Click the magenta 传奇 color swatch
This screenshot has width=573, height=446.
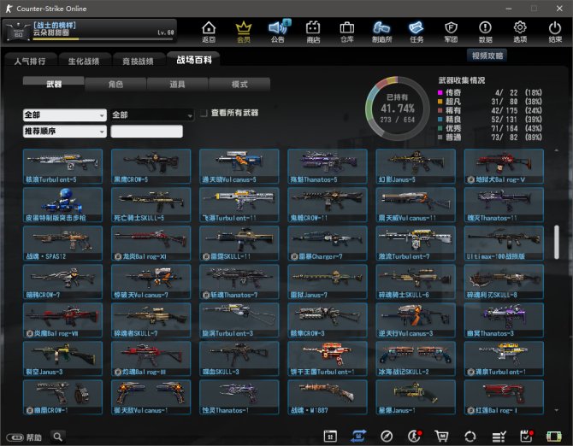tap(440, 92)
